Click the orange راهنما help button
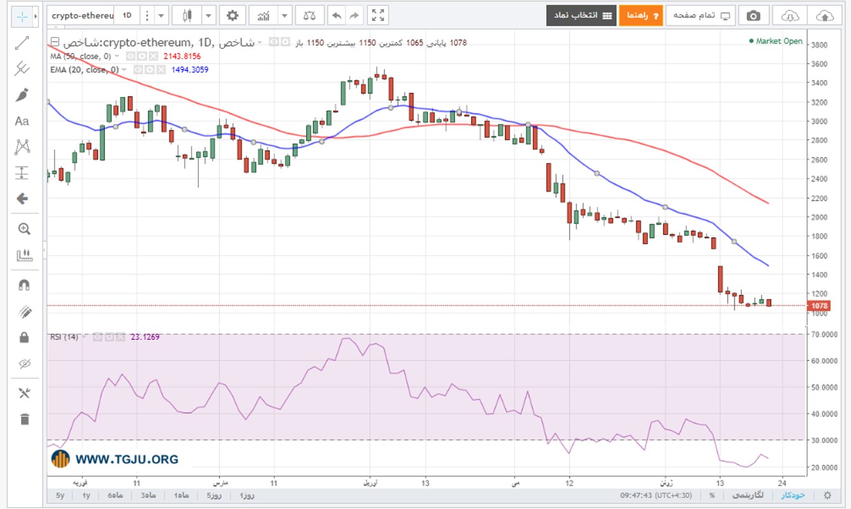 point(641,15)
